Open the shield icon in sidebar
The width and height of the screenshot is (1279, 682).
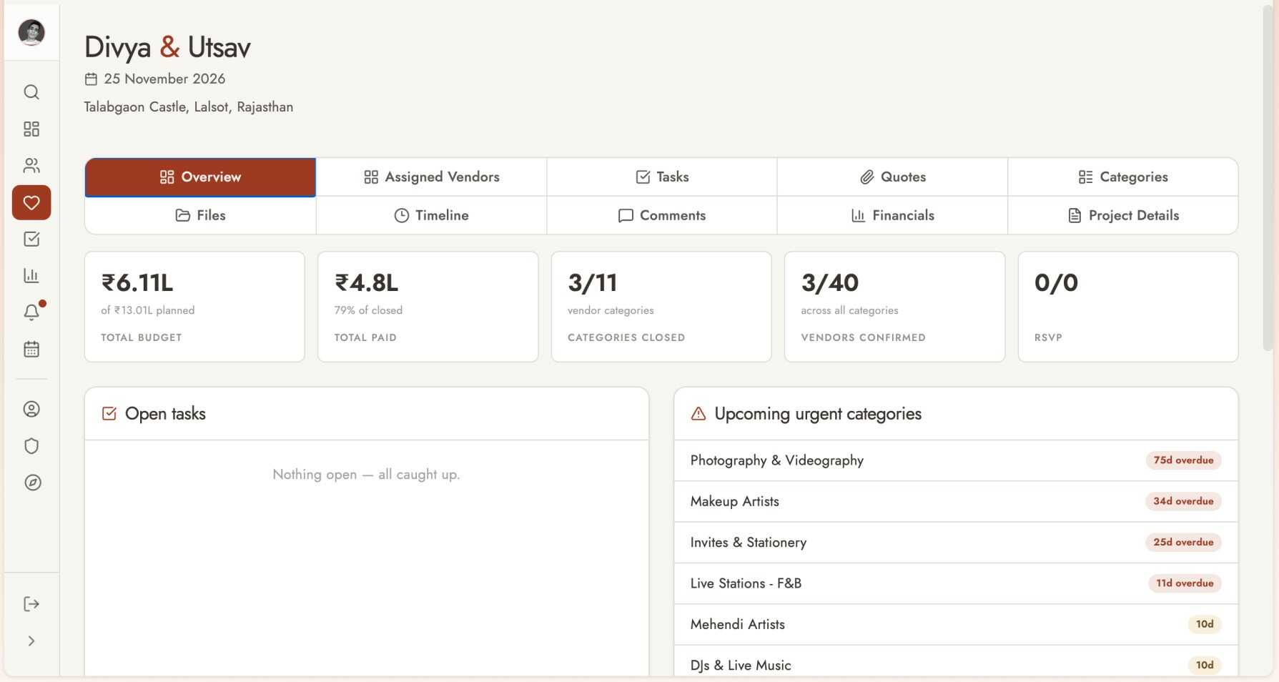tap(31, 446)
